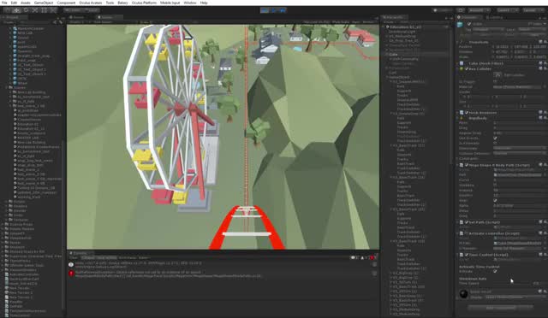Select the Scale tool in toolbar
This screenshot has width=548, height=318.
point(35,10)
